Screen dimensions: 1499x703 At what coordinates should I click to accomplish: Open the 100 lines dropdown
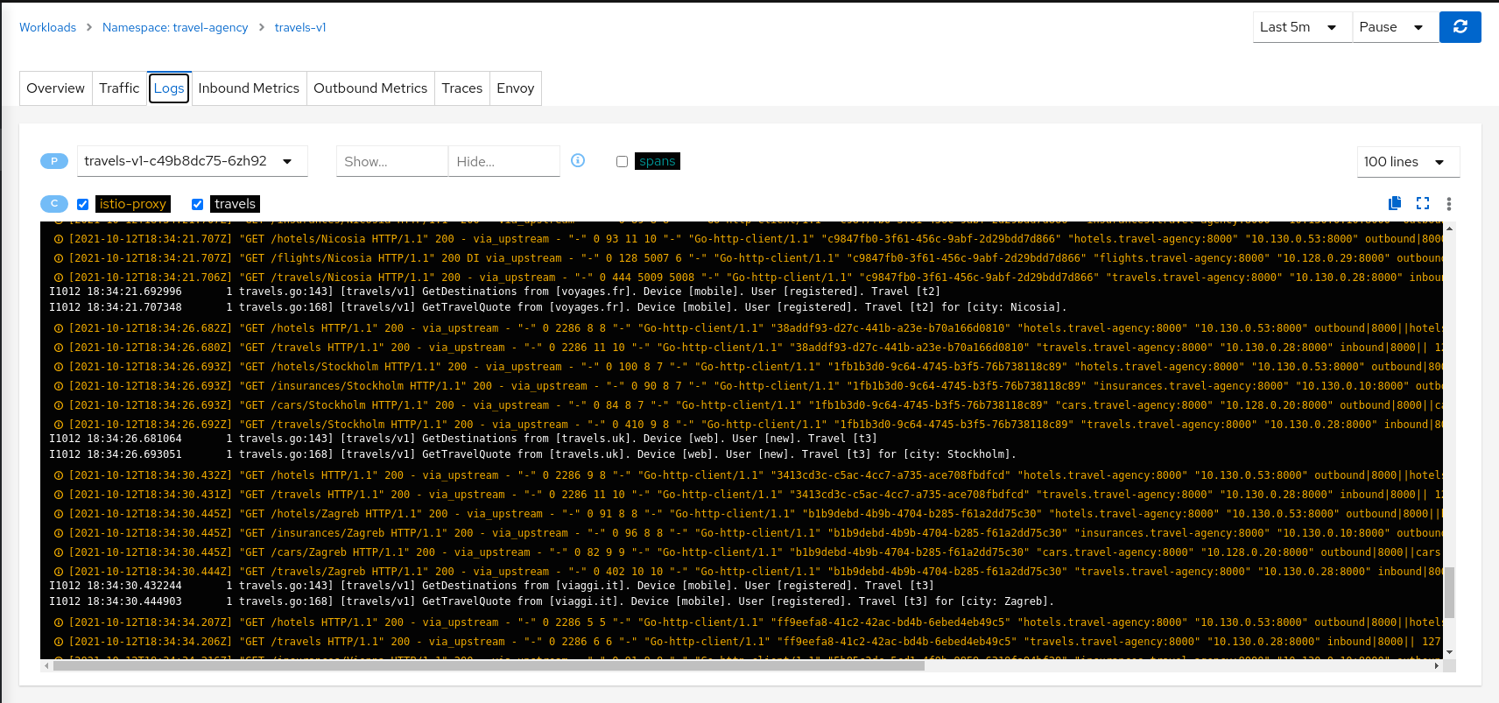click(x=1408, y=162)
